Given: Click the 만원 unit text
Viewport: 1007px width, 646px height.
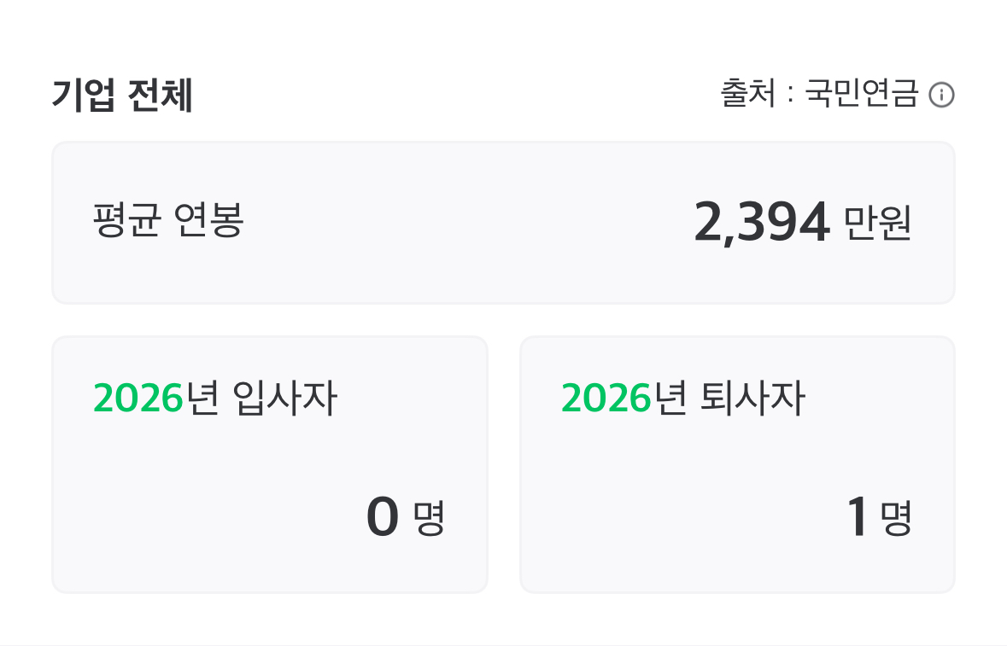Looking at the screenshot, I should pos(878,224).
